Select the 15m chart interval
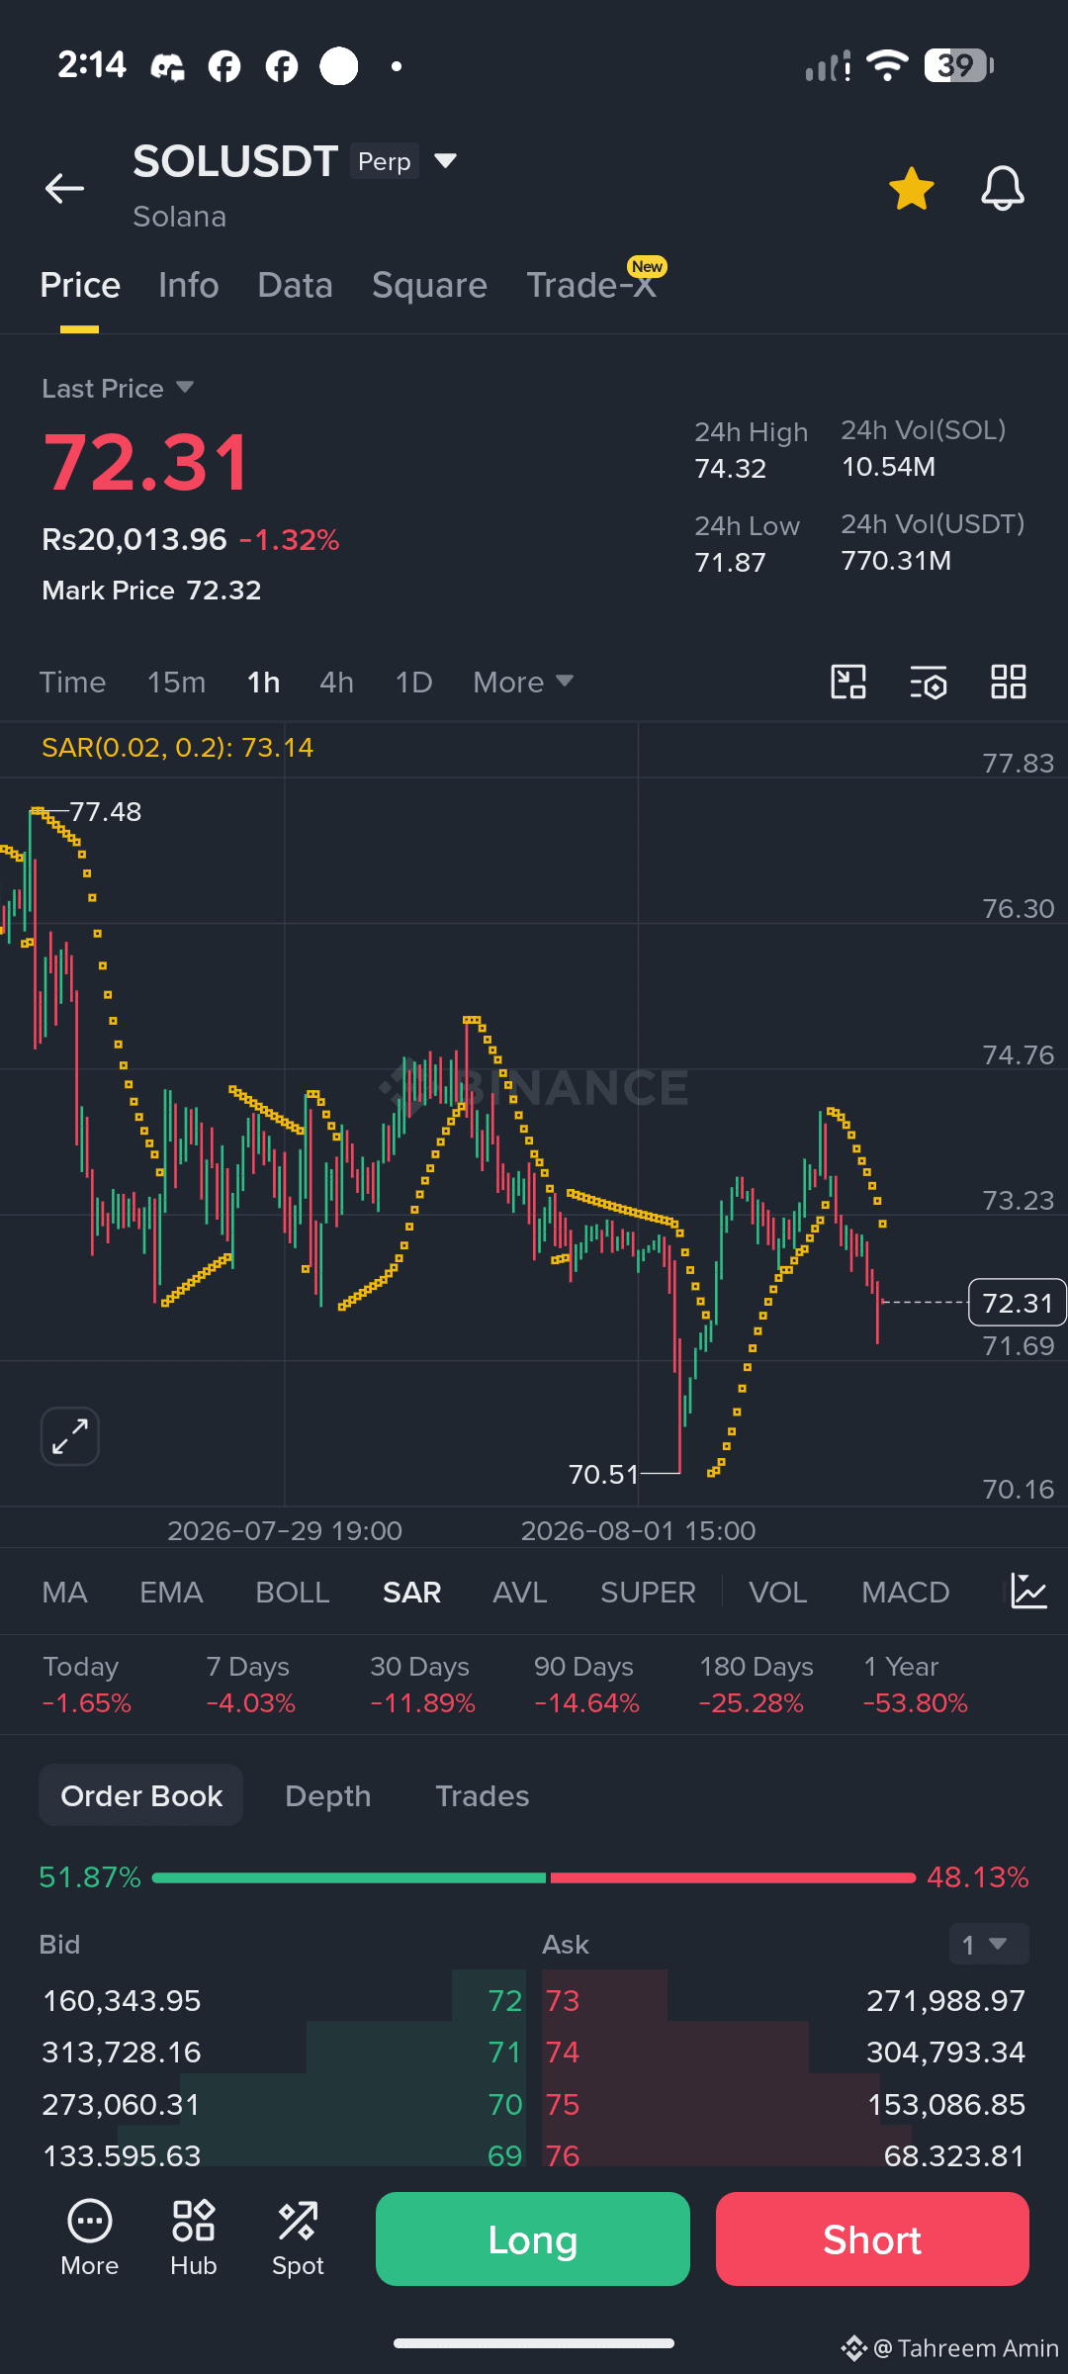The image size is (1068, 2374). [x=176, y=682]
